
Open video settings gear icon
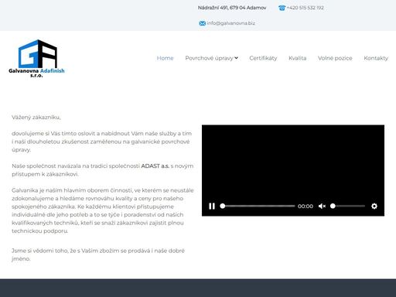(374, 206)
